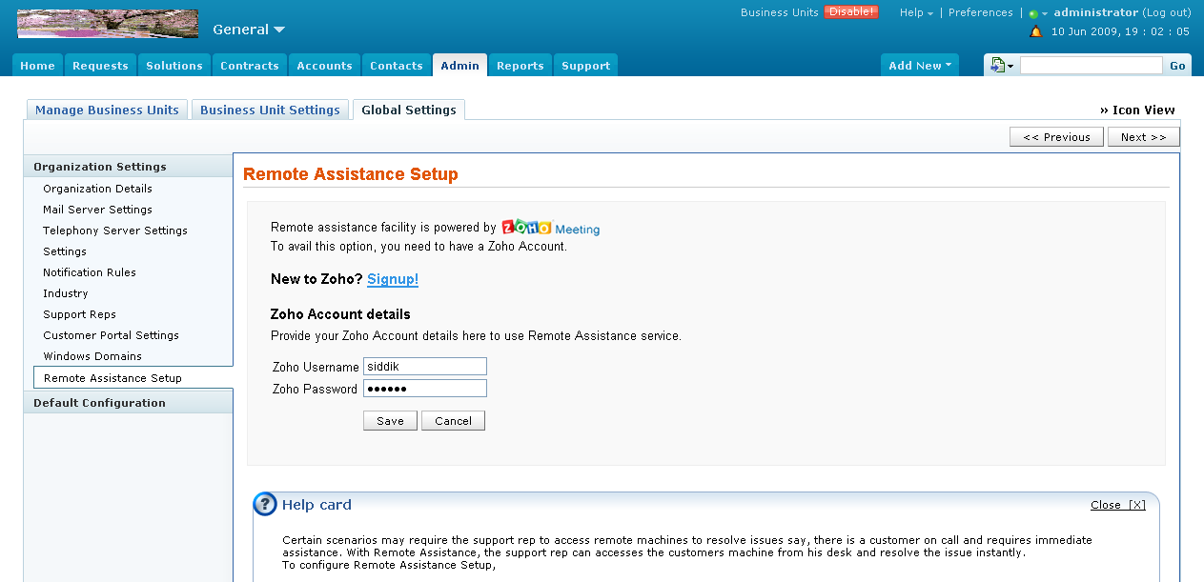Click the date and time display

[x=1120, y=31]
